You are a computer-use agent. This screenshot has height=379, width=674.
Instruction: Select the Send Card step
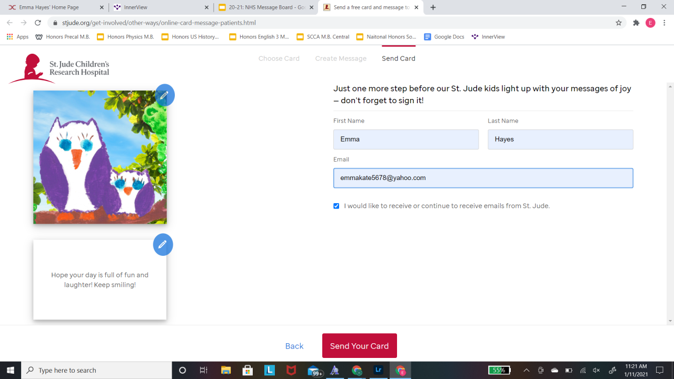(399, 58)
